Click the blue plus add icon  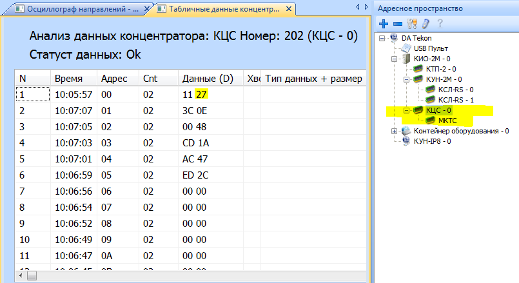coord(384,24)
